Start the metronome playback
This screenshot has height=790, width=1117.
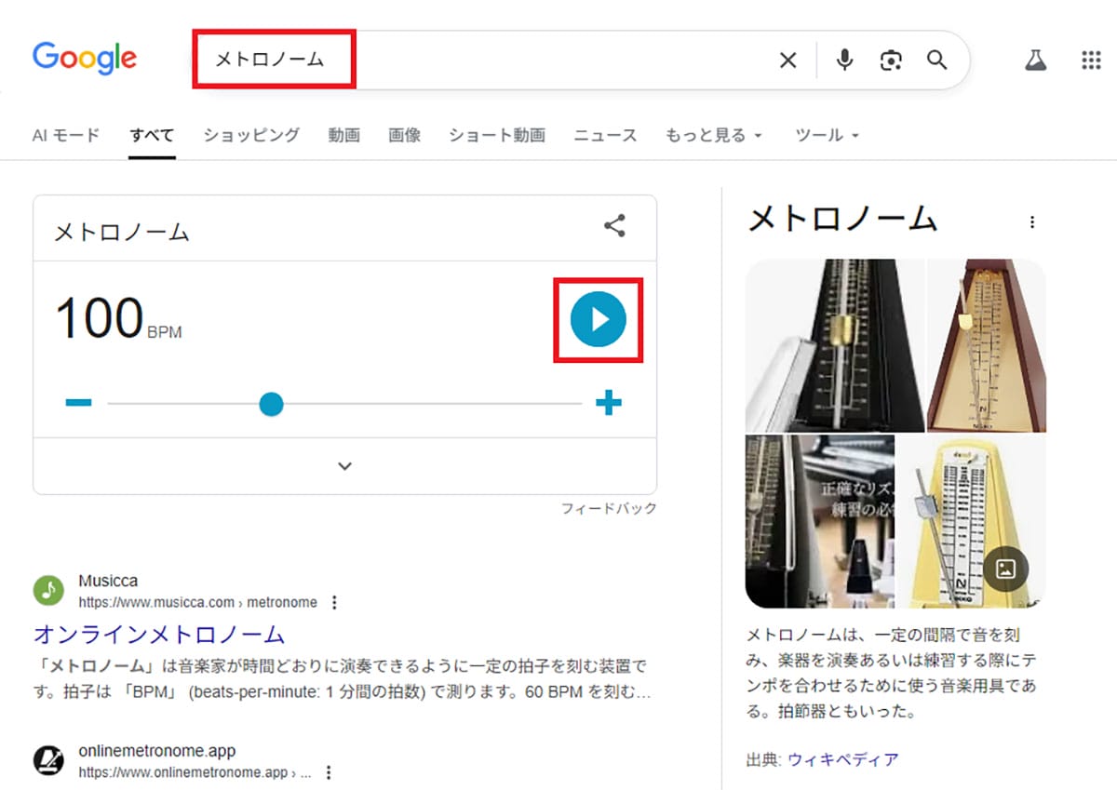597,319
